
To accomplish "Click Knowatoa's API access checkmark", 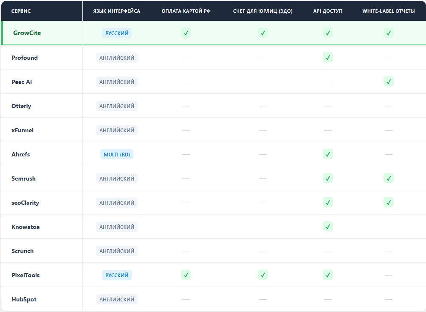I will [x=327, y=227].
